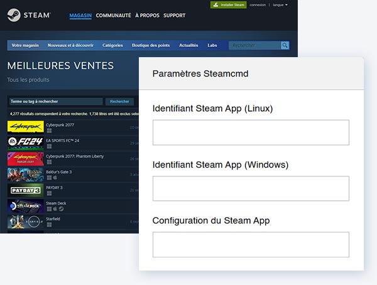The height and width of the screenshot is (285, 377).
Task: Click the SteamOS icon under Steam Deck
Action: [61, 209]
